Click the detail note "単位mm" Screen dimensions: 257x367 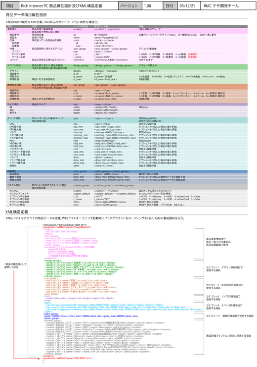(x=143, y=107)
